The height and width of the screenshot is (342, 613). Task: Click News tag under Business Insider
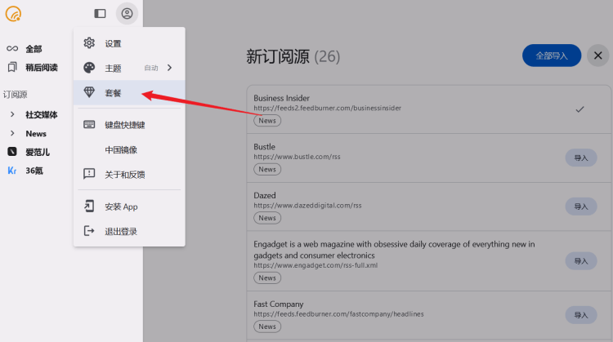pyautogui.click(x=267, y=121)
